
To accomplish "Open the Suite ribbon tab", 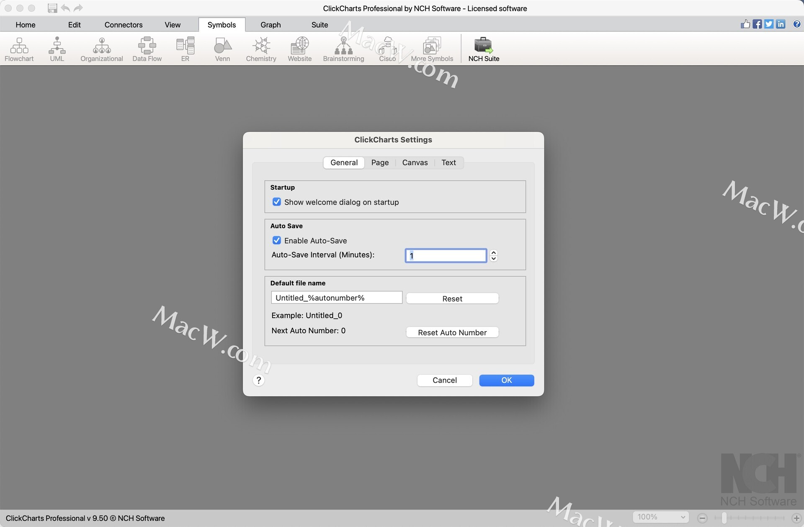I will coord(320,25).
